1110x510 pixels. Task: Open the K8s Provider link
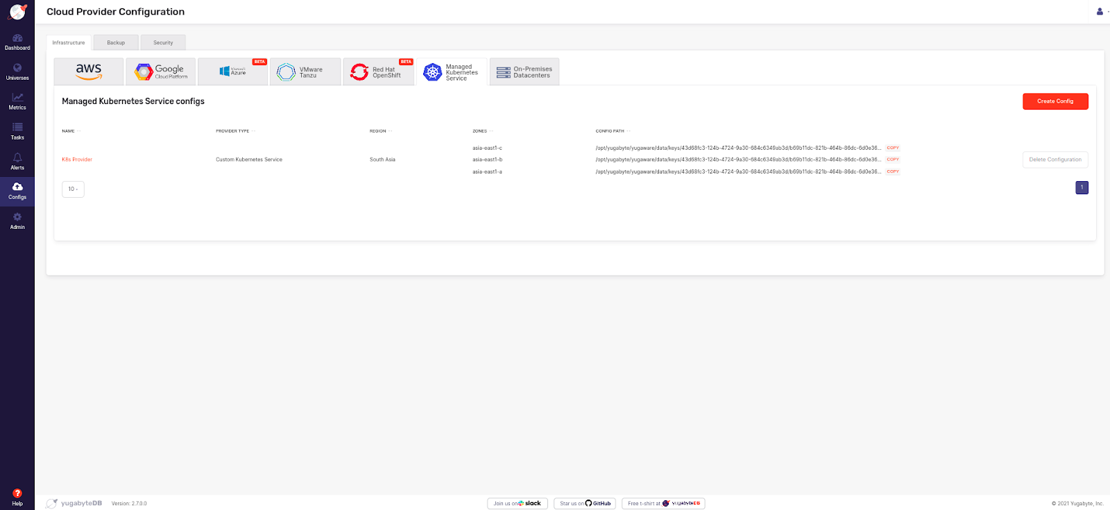(77, 160)
